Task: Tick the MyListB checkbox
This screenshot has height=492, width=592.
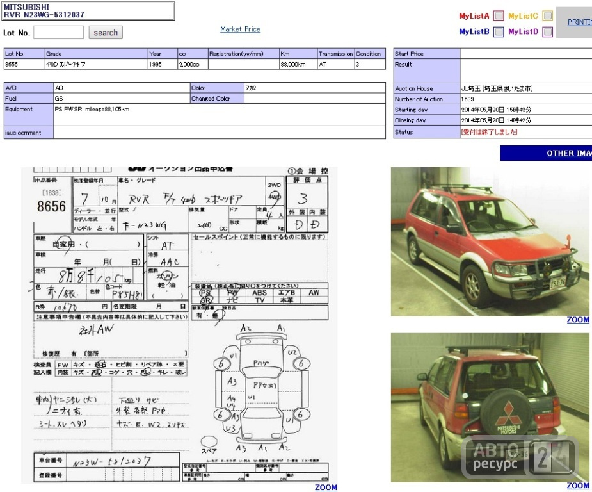Action: [499, 31]
